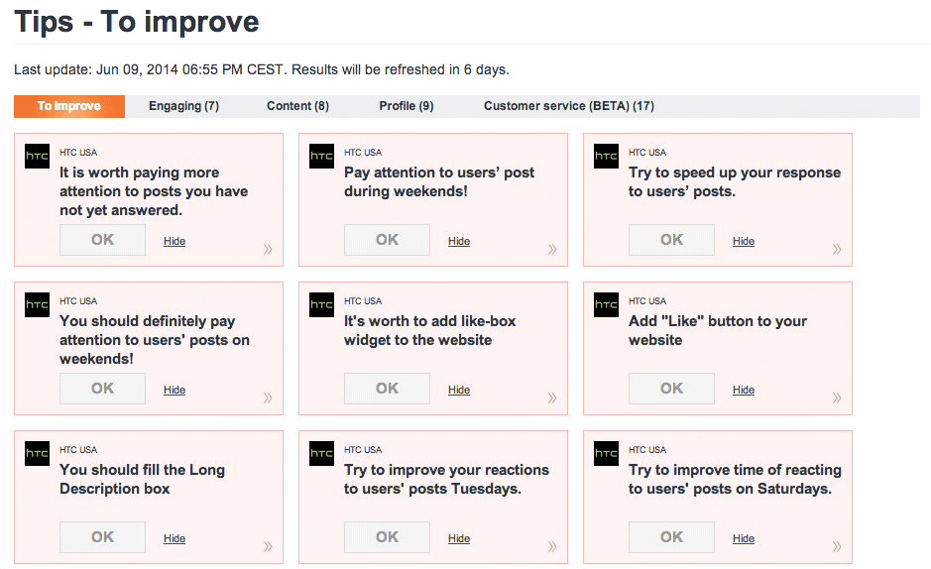
Task: Switch to the Engaging (7) tab
Action: (183, 106)
